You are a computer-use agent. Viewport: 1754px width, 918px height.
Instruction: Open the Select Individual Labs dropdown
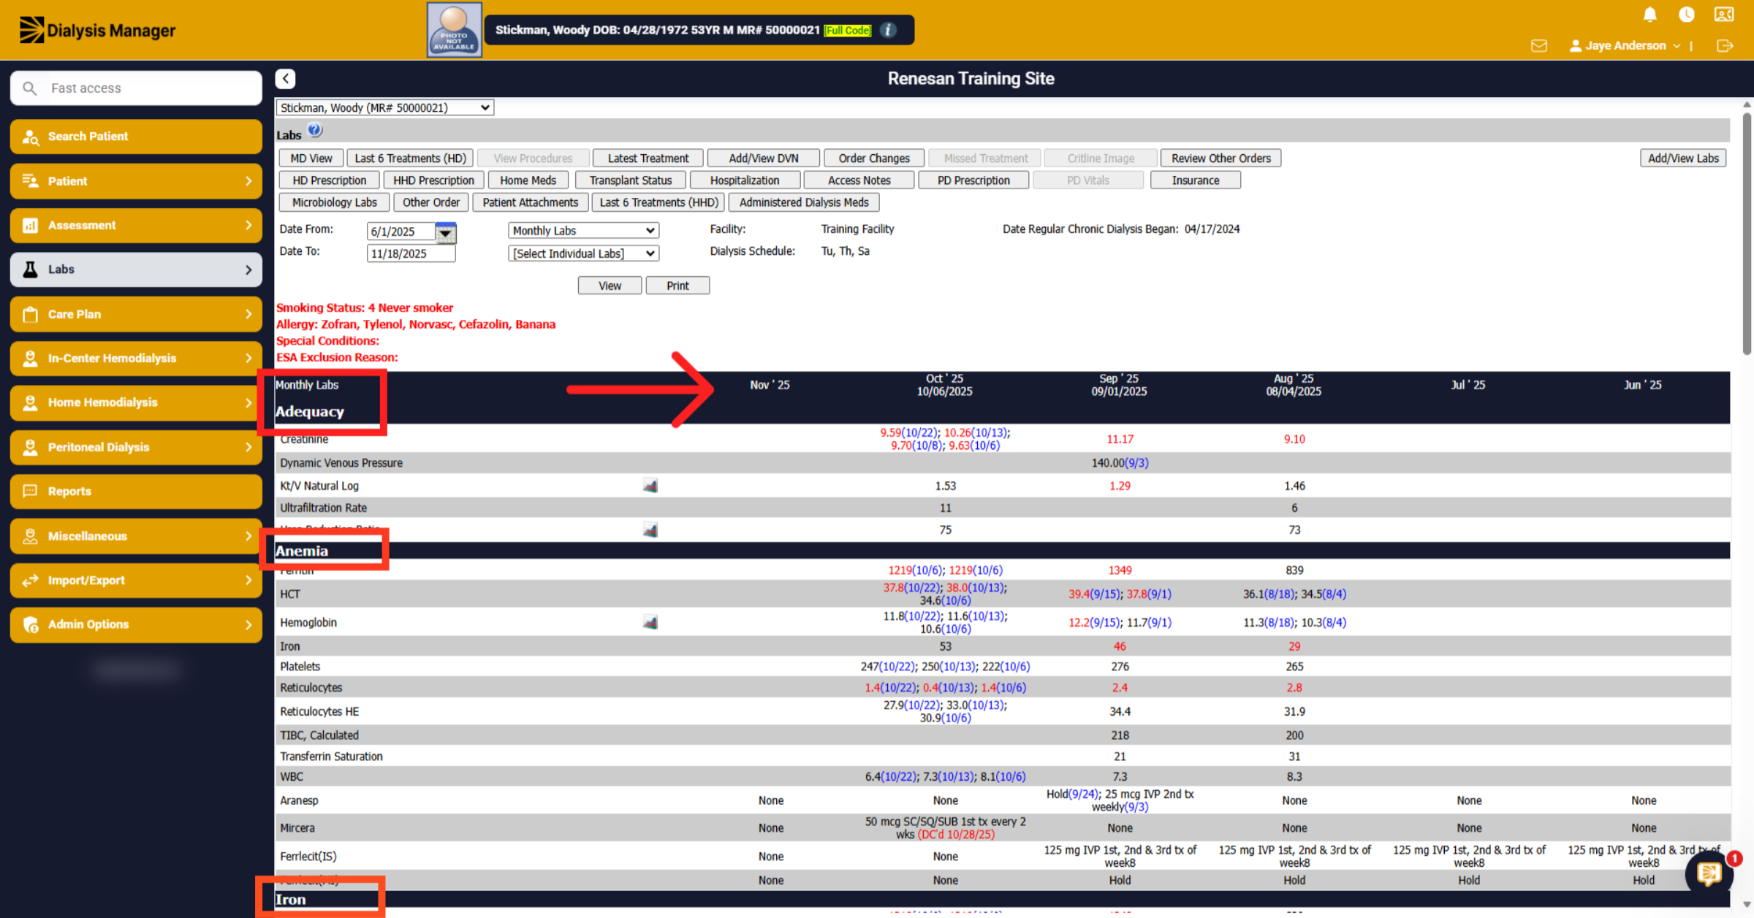point(583,253)
